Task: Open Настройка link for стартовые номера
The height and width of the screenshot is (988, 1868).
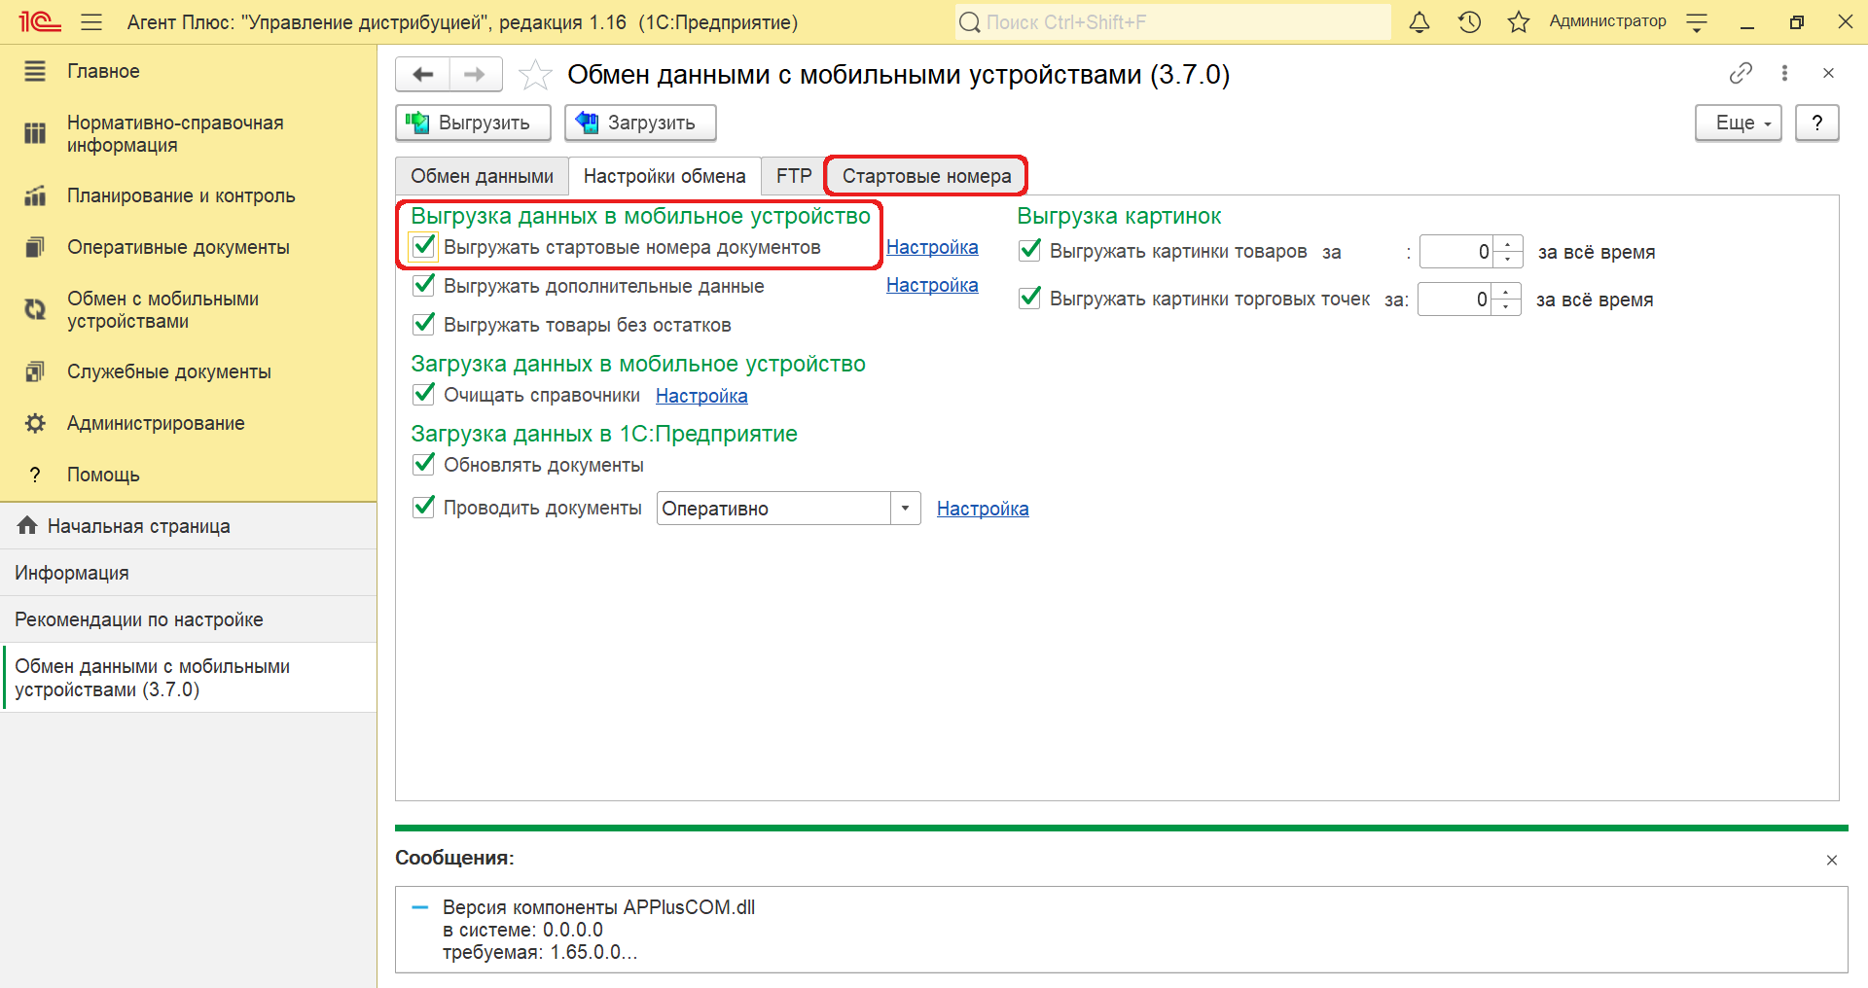Action: pyautogui.click(x=932, y=247)
